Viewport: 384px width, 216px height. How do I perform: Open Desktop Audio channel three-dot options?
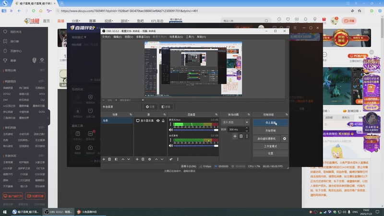click(x=171, y=140)
